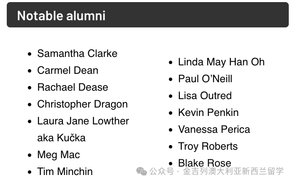
Task: Click Laura Jane Lowther in the list
Action: [83, 121]
